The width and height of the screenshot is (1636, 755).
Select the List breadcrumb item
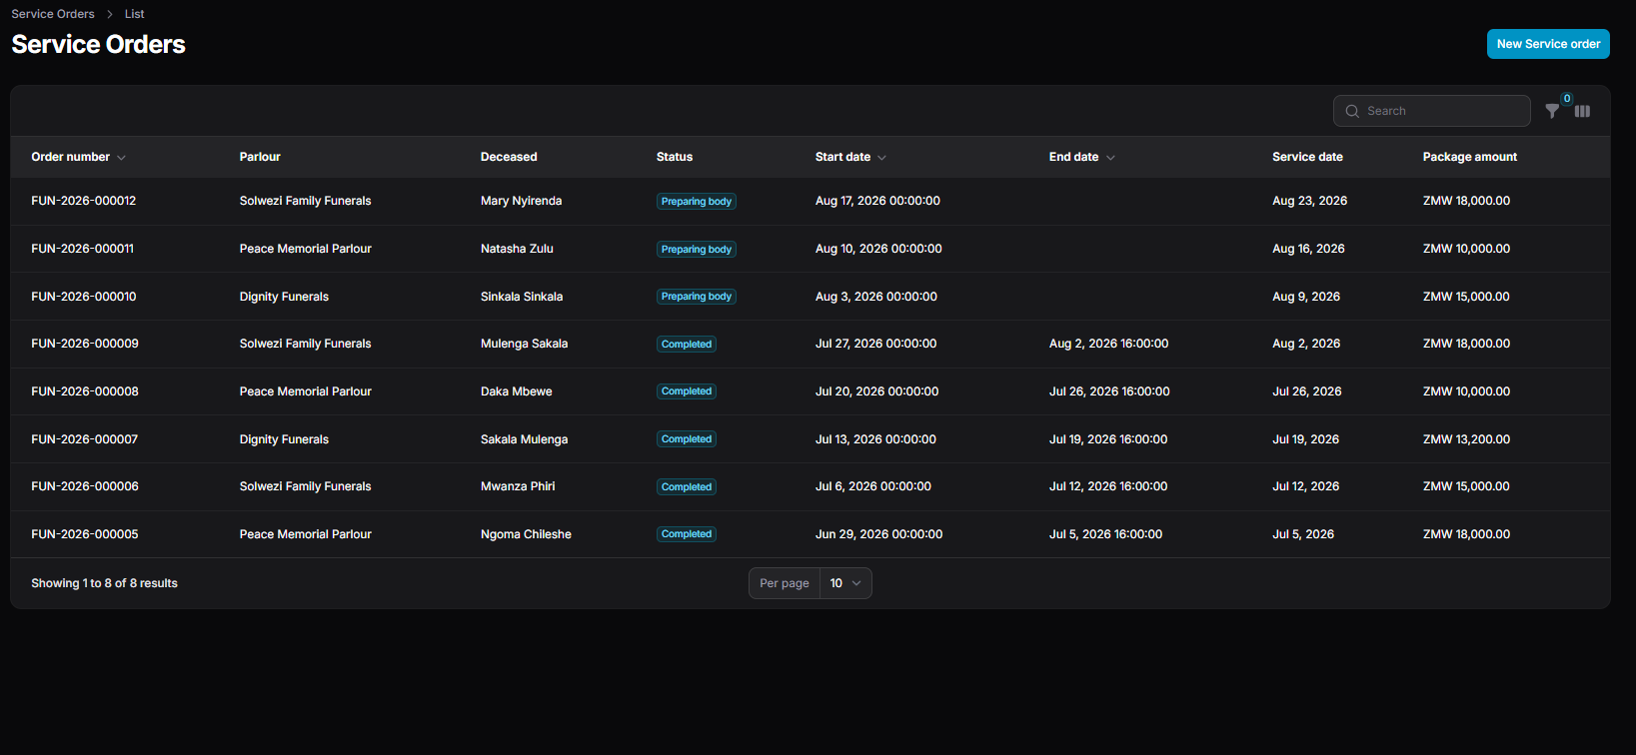[134, 14]
